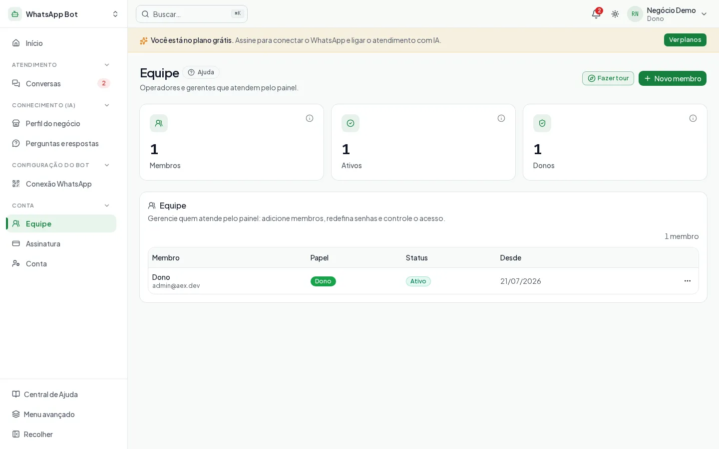Viewport: 719px width, 449px height.
Task: Open Conexão WhatsApp page
Action: (61, 184)
